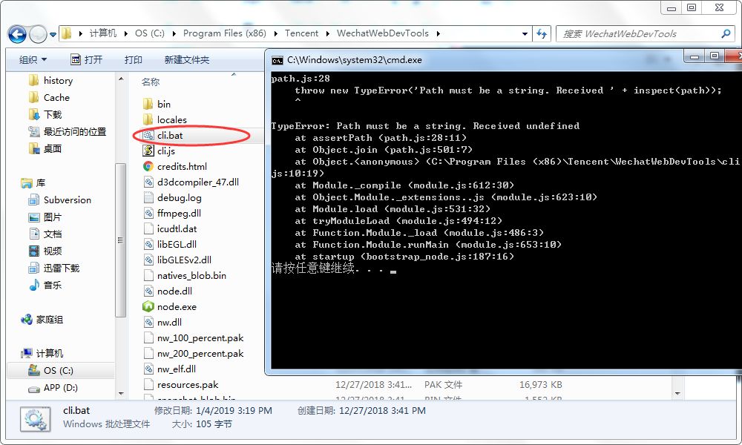Go back with the Explorer back arrow

pos(17,34)
